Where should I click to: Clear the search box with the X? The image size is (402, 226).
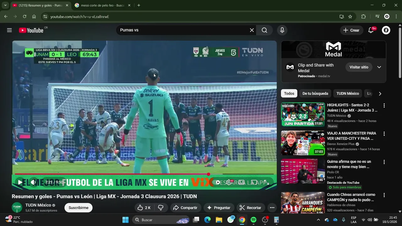[252, 30]
